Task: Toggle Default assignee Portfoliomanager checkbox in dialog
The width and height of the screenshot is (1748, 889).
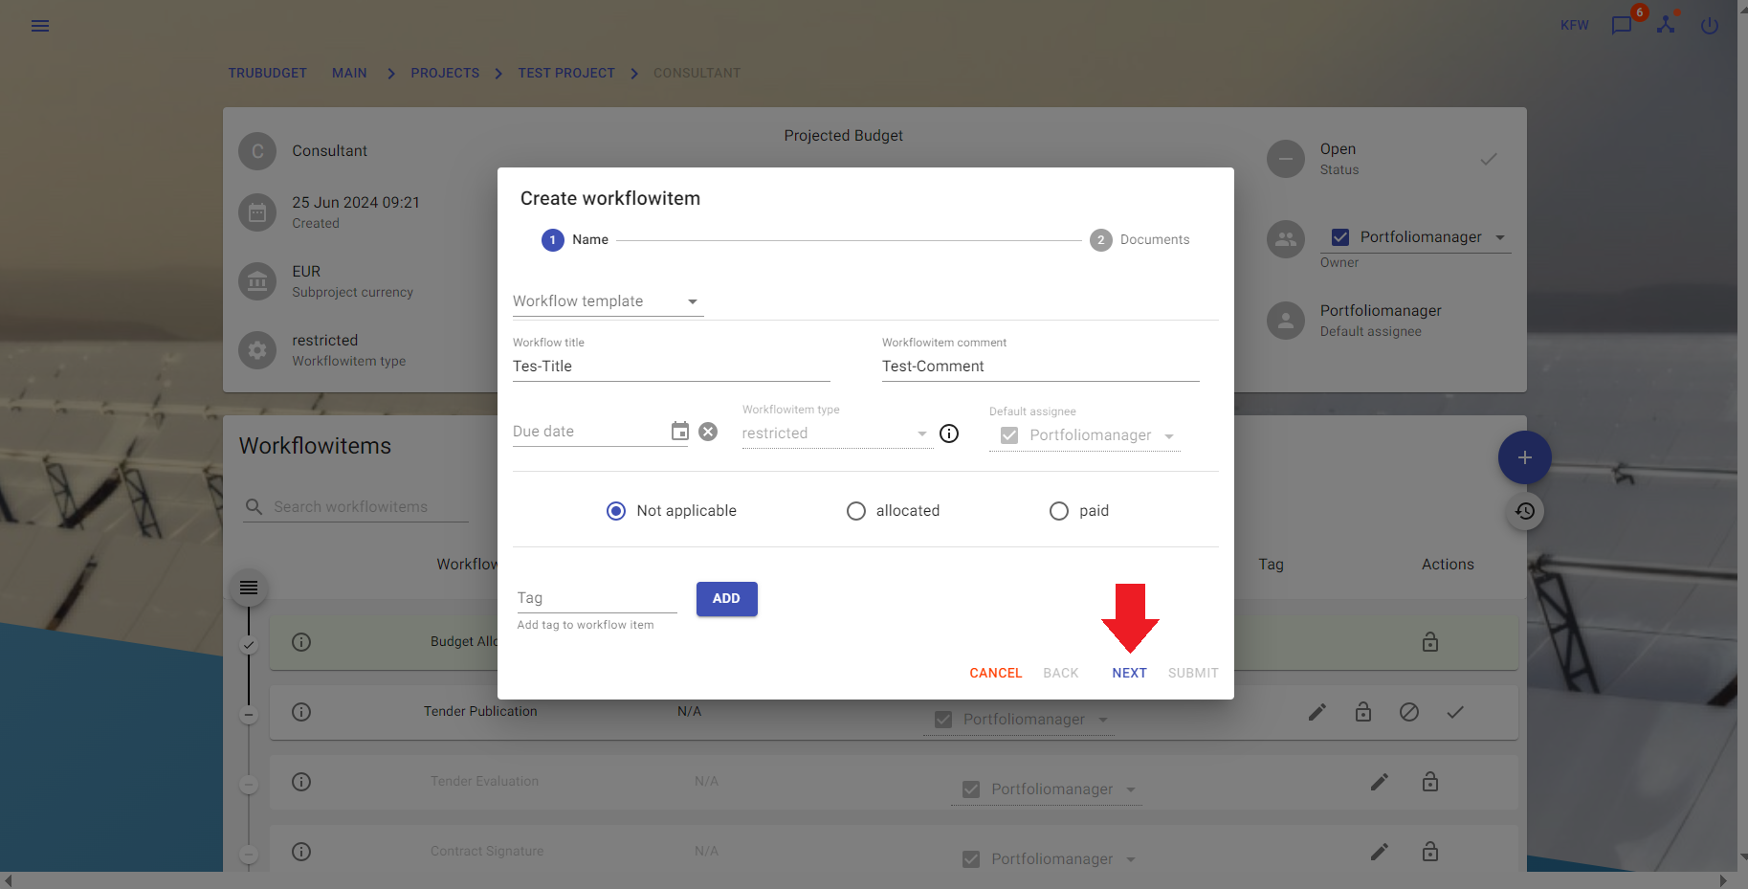Action: 1009,435
